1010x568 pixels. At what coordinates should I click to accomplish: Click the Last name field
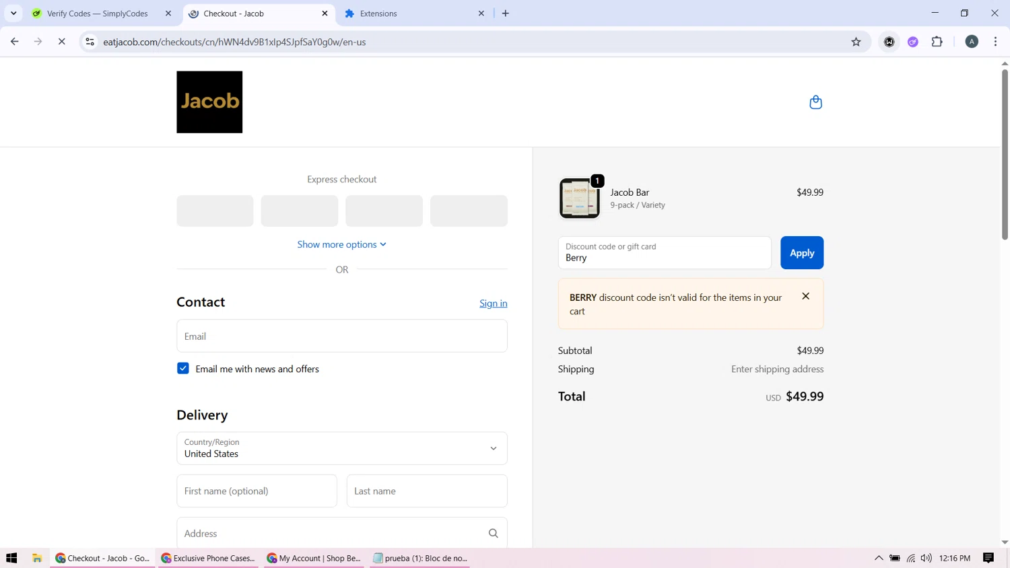tap(427, 491)
